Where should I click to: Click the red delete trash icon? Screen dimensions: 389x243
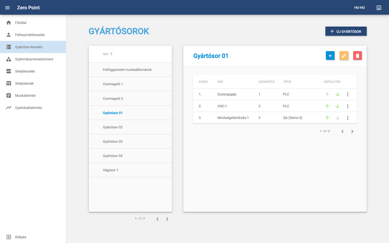click(x=358, y=56)
